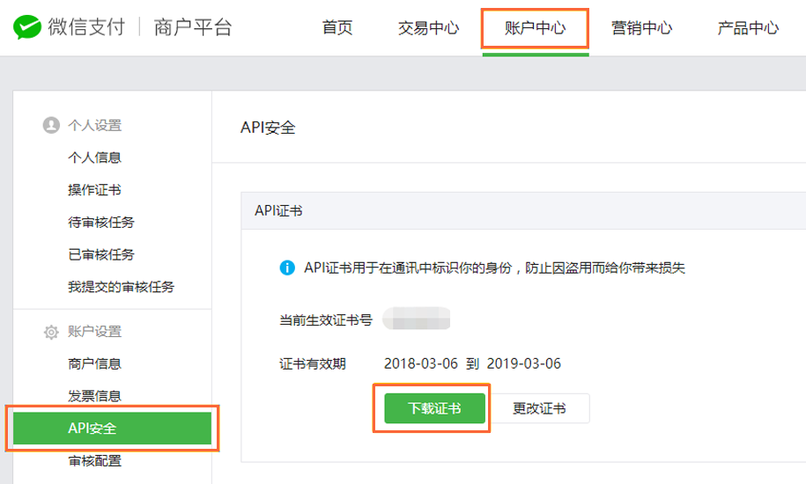Click the blue info icon in API证书
806x484 pixels.
[286, 268]
